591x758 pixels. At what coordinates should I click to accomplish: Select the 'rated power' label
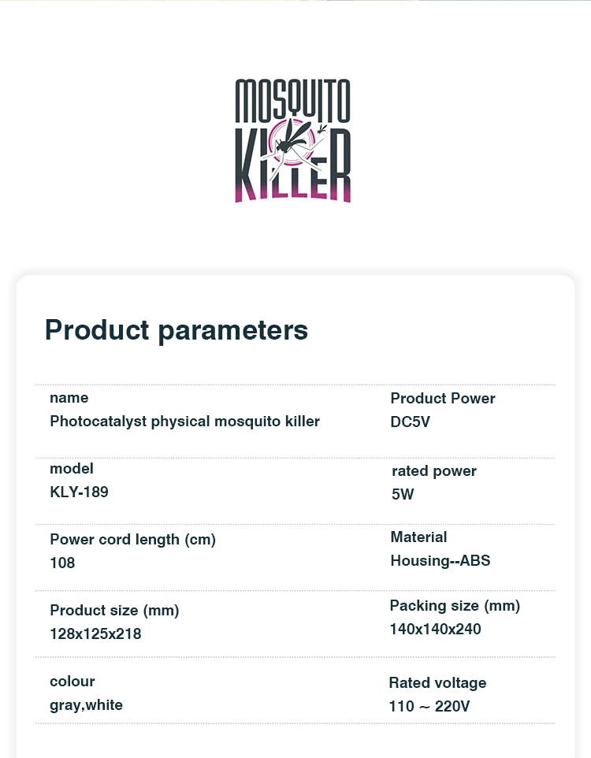(x=434, y=471)
